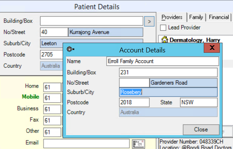
Task: Click the street number field showing 40
Action: [54, 32]
